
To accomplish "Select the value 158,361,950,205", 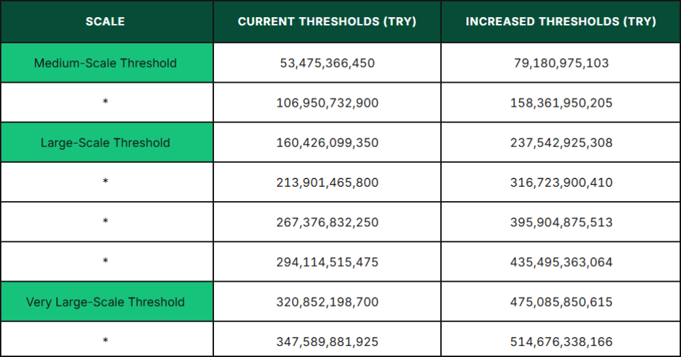I will (561, 103).
